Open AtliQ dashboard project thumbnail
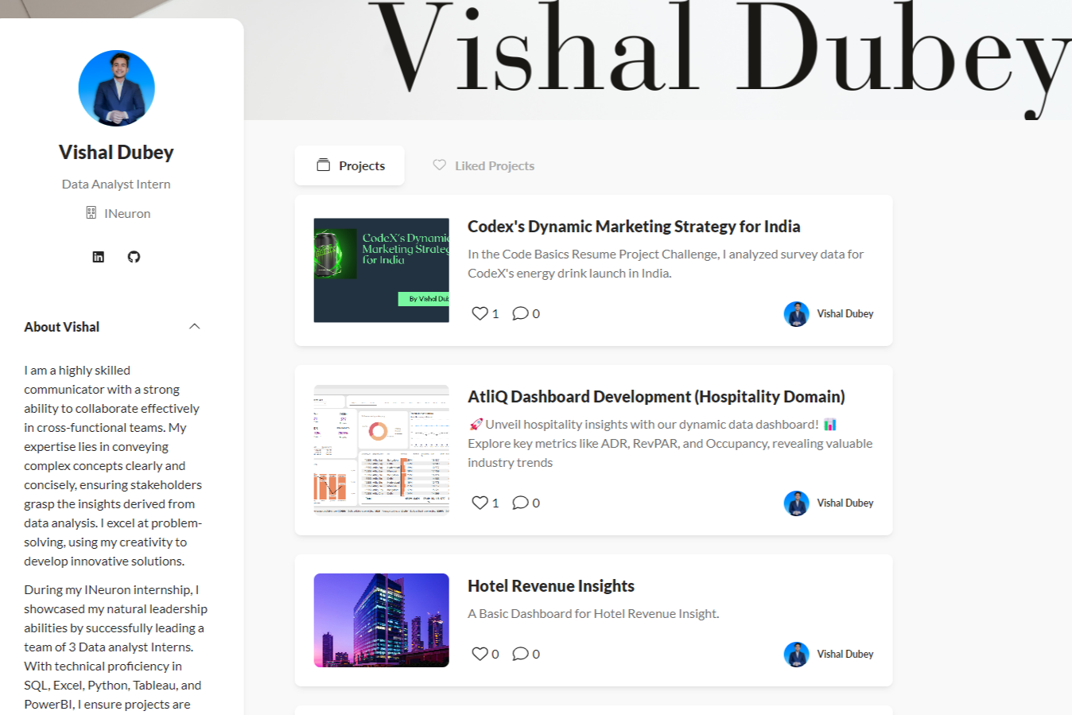This screenshot has width=1072, height=715. [x=382, y=450]
